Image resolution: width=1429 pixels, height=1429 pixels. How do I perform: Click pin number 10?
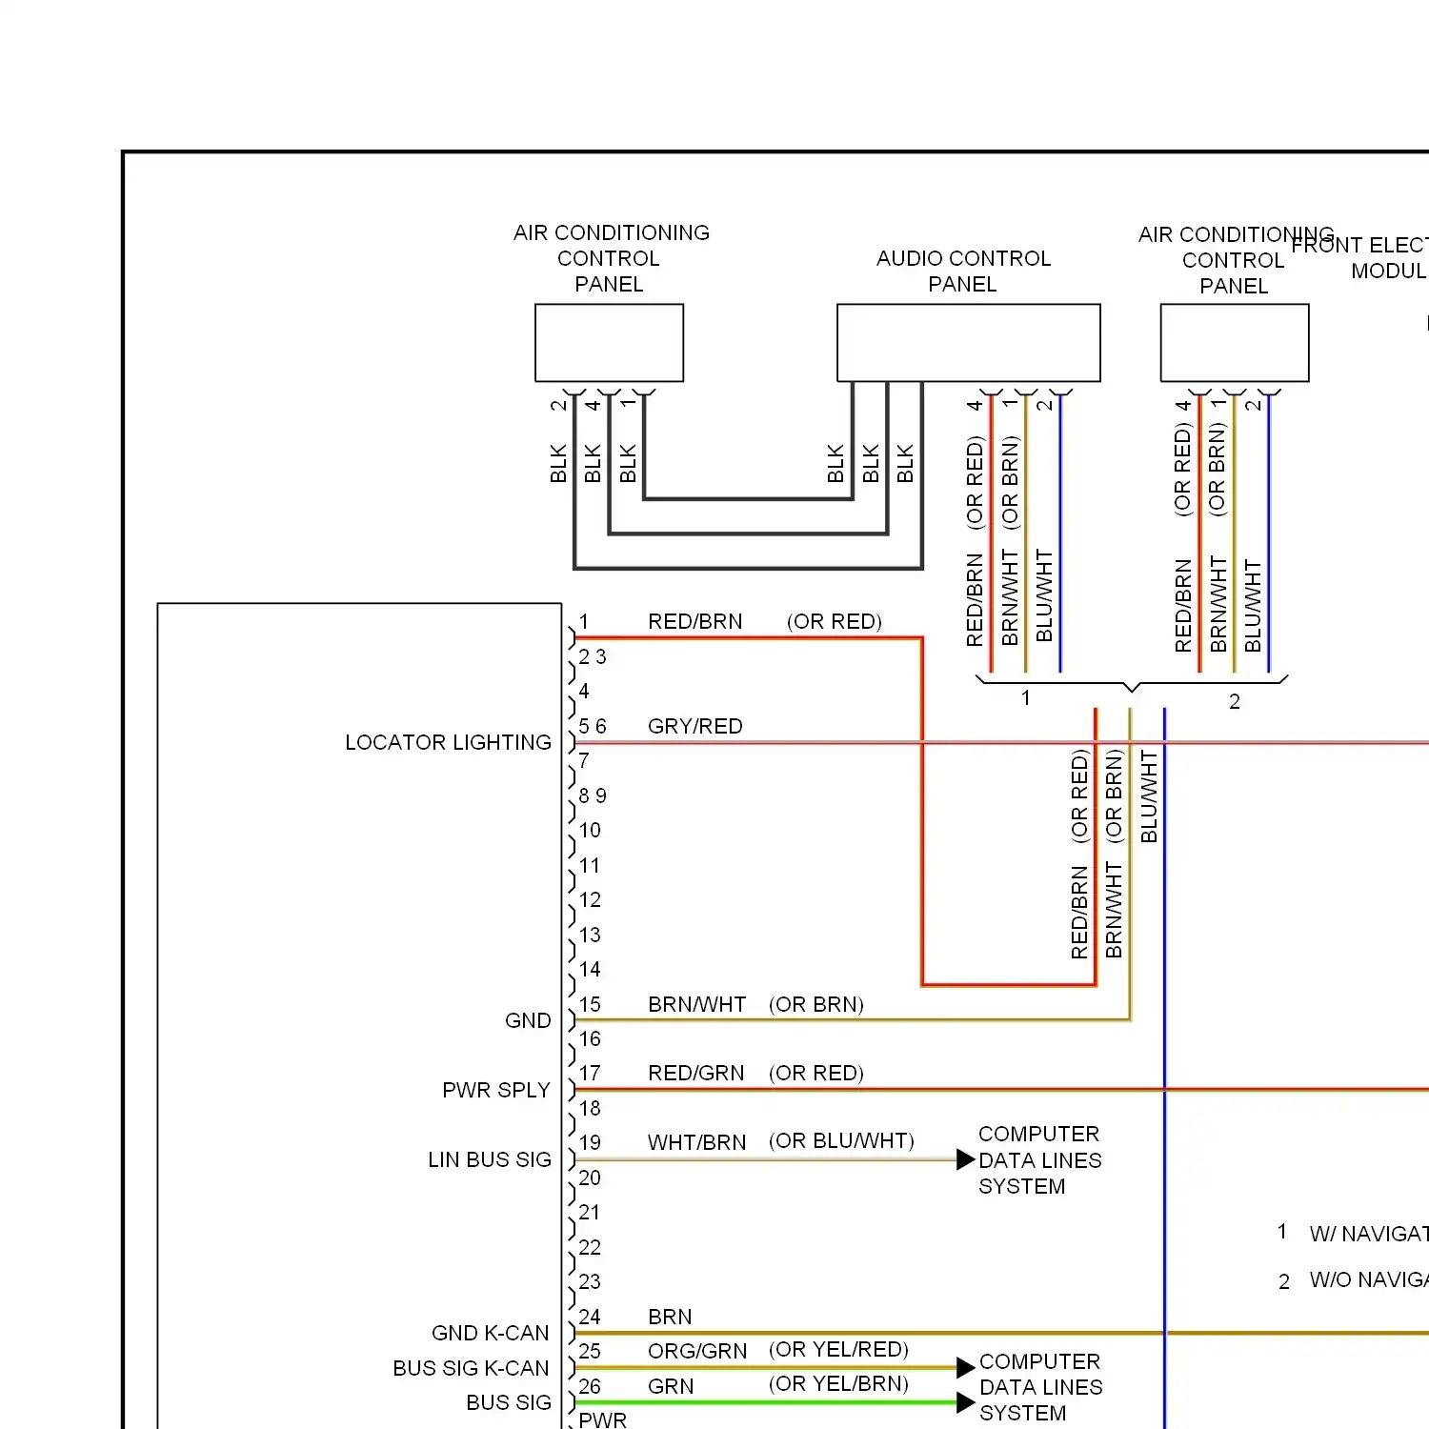point(590,830)
